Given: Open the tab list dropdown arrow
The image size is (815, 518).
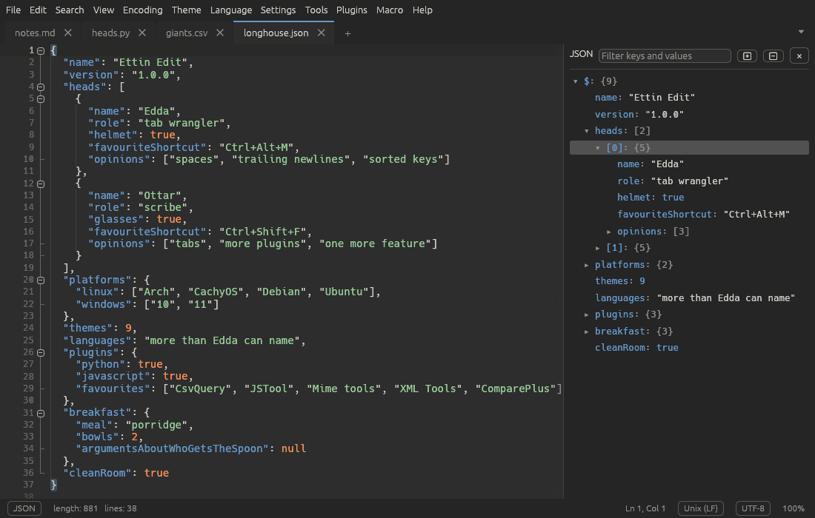Looking at the screenshot, I should pyautogui.click(x=801, y=32).
